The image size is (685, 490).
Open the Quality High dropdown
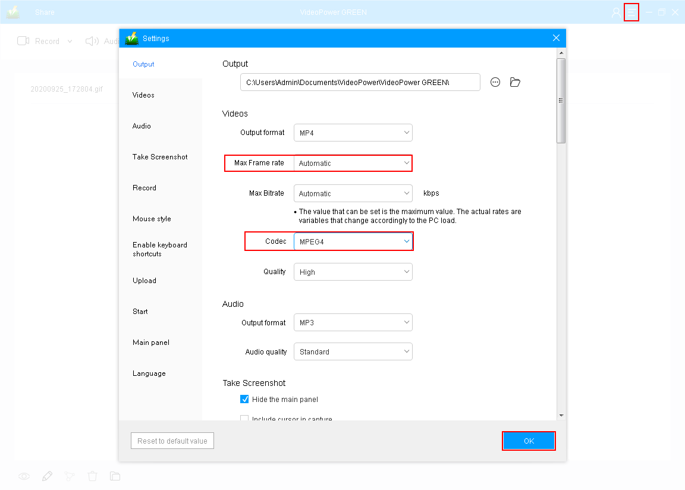click(x=353, y=272)
